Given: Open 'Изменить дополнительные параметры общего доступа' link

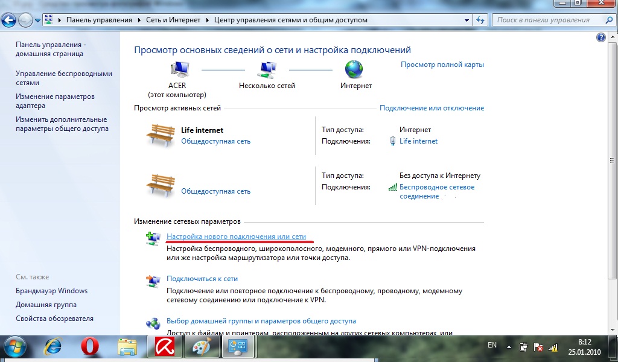Looking at the screenshot, I should 62,124.
